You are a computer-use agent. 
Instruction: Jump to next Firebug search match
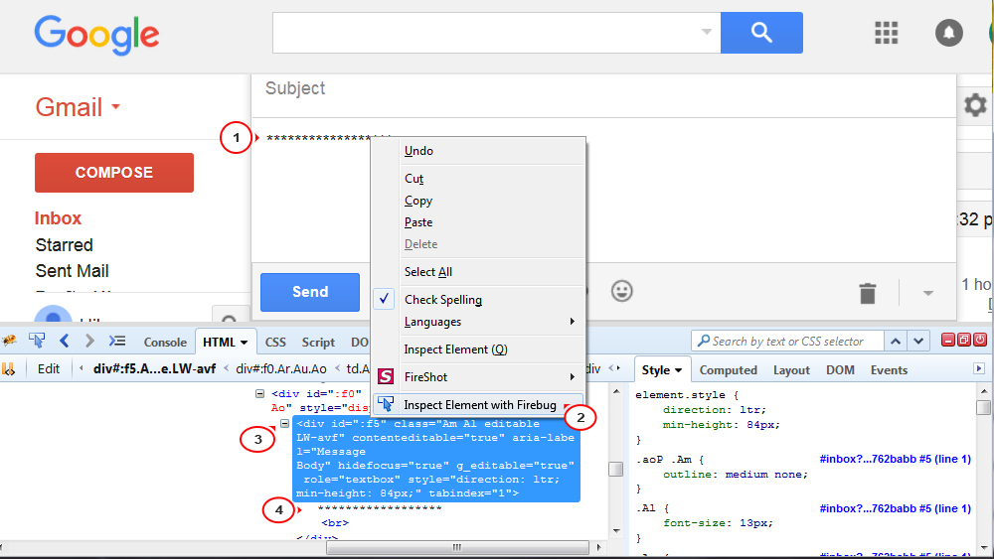click(918, 342)
